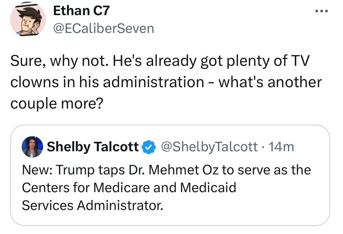Image resolution: width=343 pixels, height=234 pixels.
Task: Click the 14m timestamp
Action: coord(281,147)
